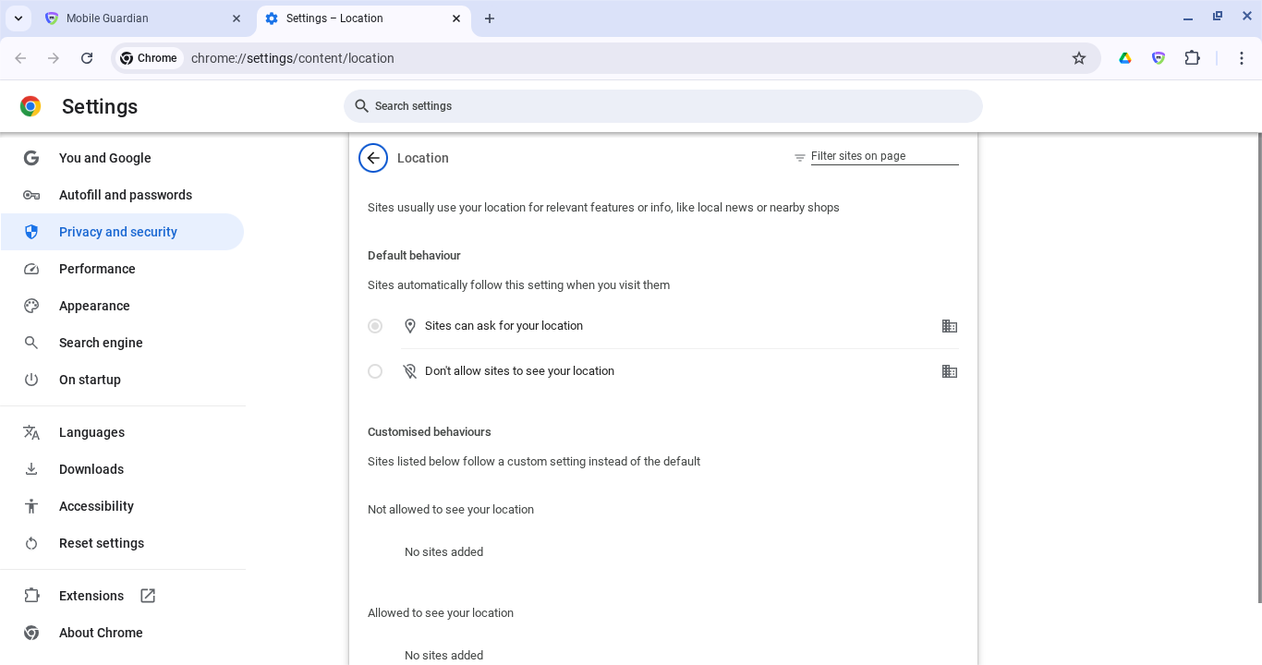The height and width of the screenshot is (665, 1262).
Task: Open the Chrome three-dot menu
Action: point(1241,58)
